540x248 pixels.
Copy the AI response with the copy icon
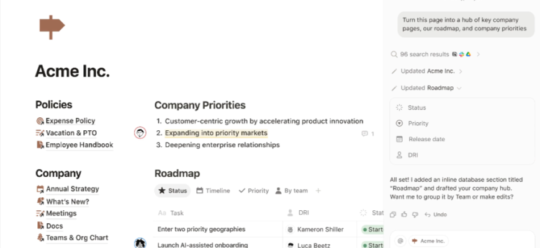pyautogui.click(x=393, y=215)
